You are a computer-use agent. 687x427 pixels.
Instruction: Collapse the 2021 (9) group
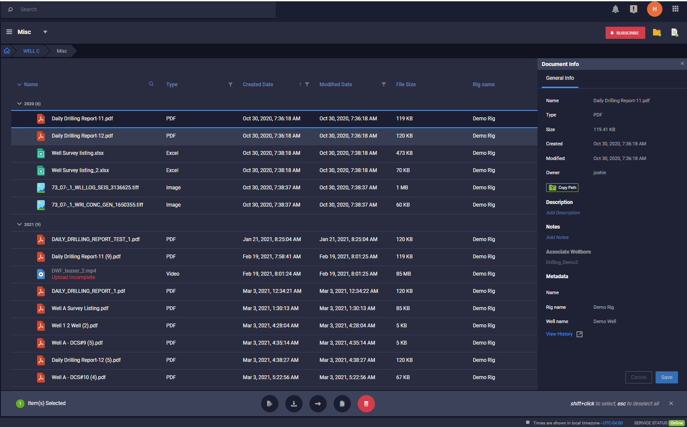(x=19, y=224)
